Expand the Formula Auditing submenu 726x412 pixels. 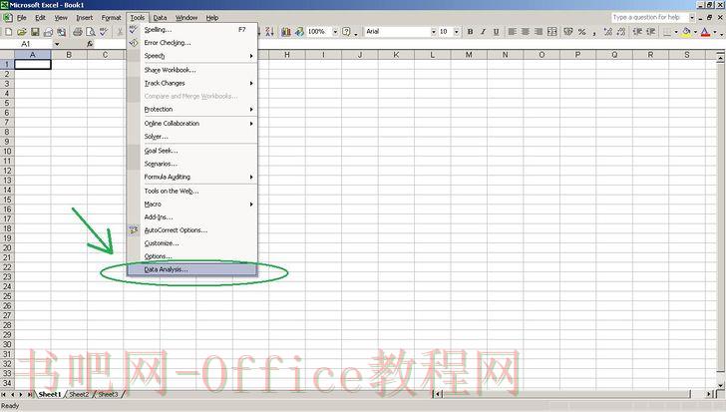point(192,177)
